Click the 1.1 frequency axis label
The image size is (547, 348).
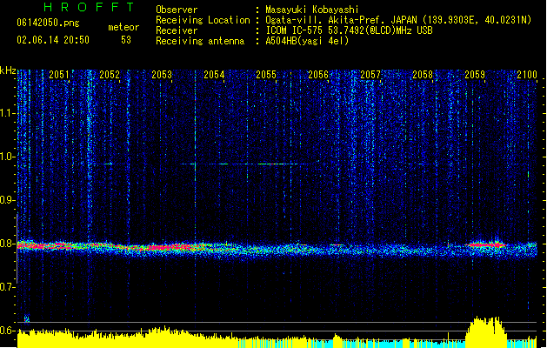8,113
